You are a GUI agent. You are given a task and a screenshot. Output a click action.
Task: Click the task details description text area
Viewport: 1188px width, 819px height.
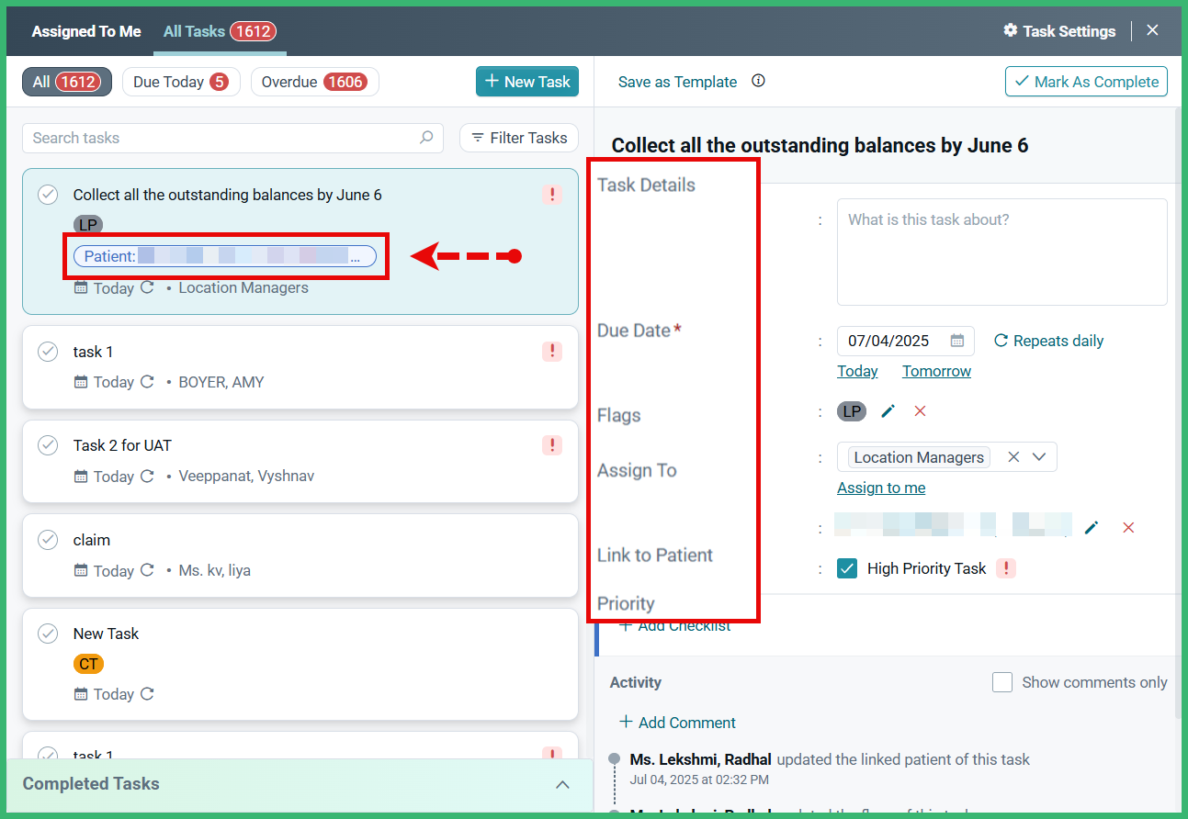(1001, 252)
